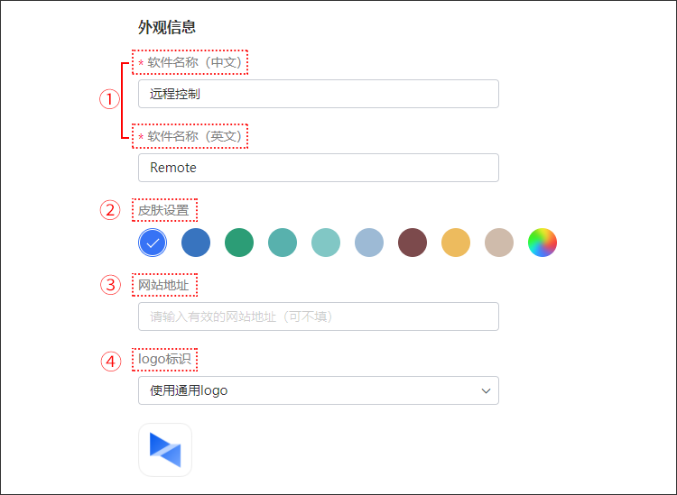Click the 软件名称（中文）label
677x495 pixels.
195,62
